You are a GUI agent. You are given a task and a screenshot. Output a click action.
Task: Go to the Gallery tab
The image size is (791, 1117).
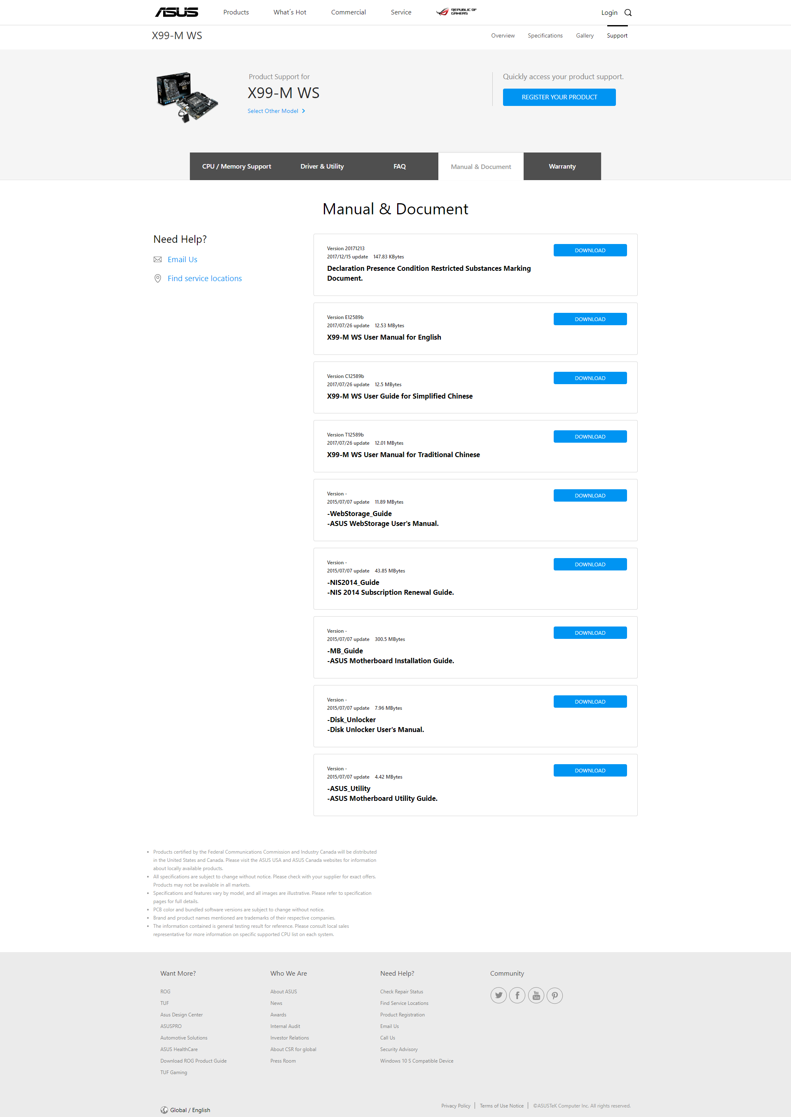tap(585, 35)
